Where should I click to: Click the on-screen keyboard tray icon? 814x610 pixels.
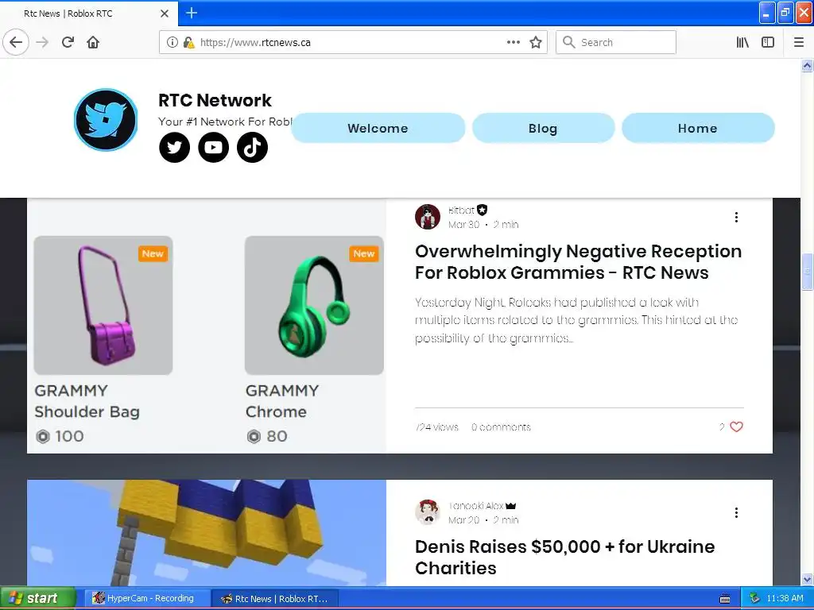725,599
